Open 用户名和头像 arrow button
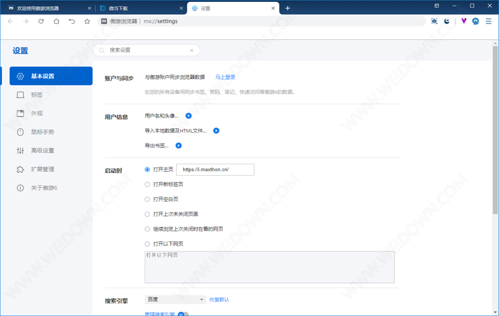 point(189,116)
